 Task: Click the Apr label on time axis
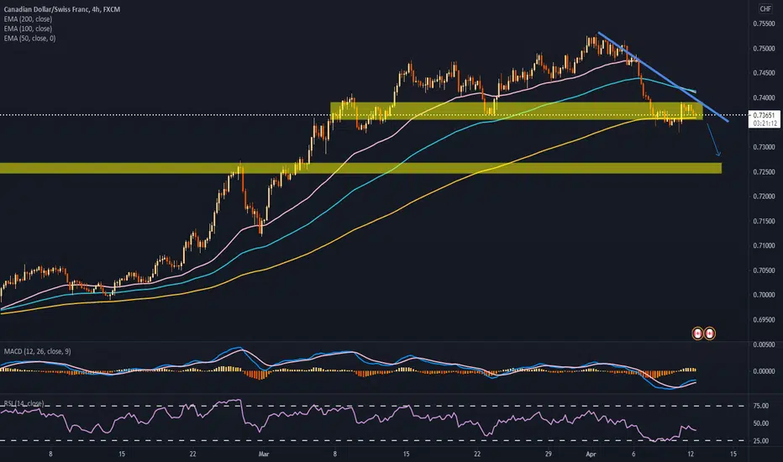(591, 454)
